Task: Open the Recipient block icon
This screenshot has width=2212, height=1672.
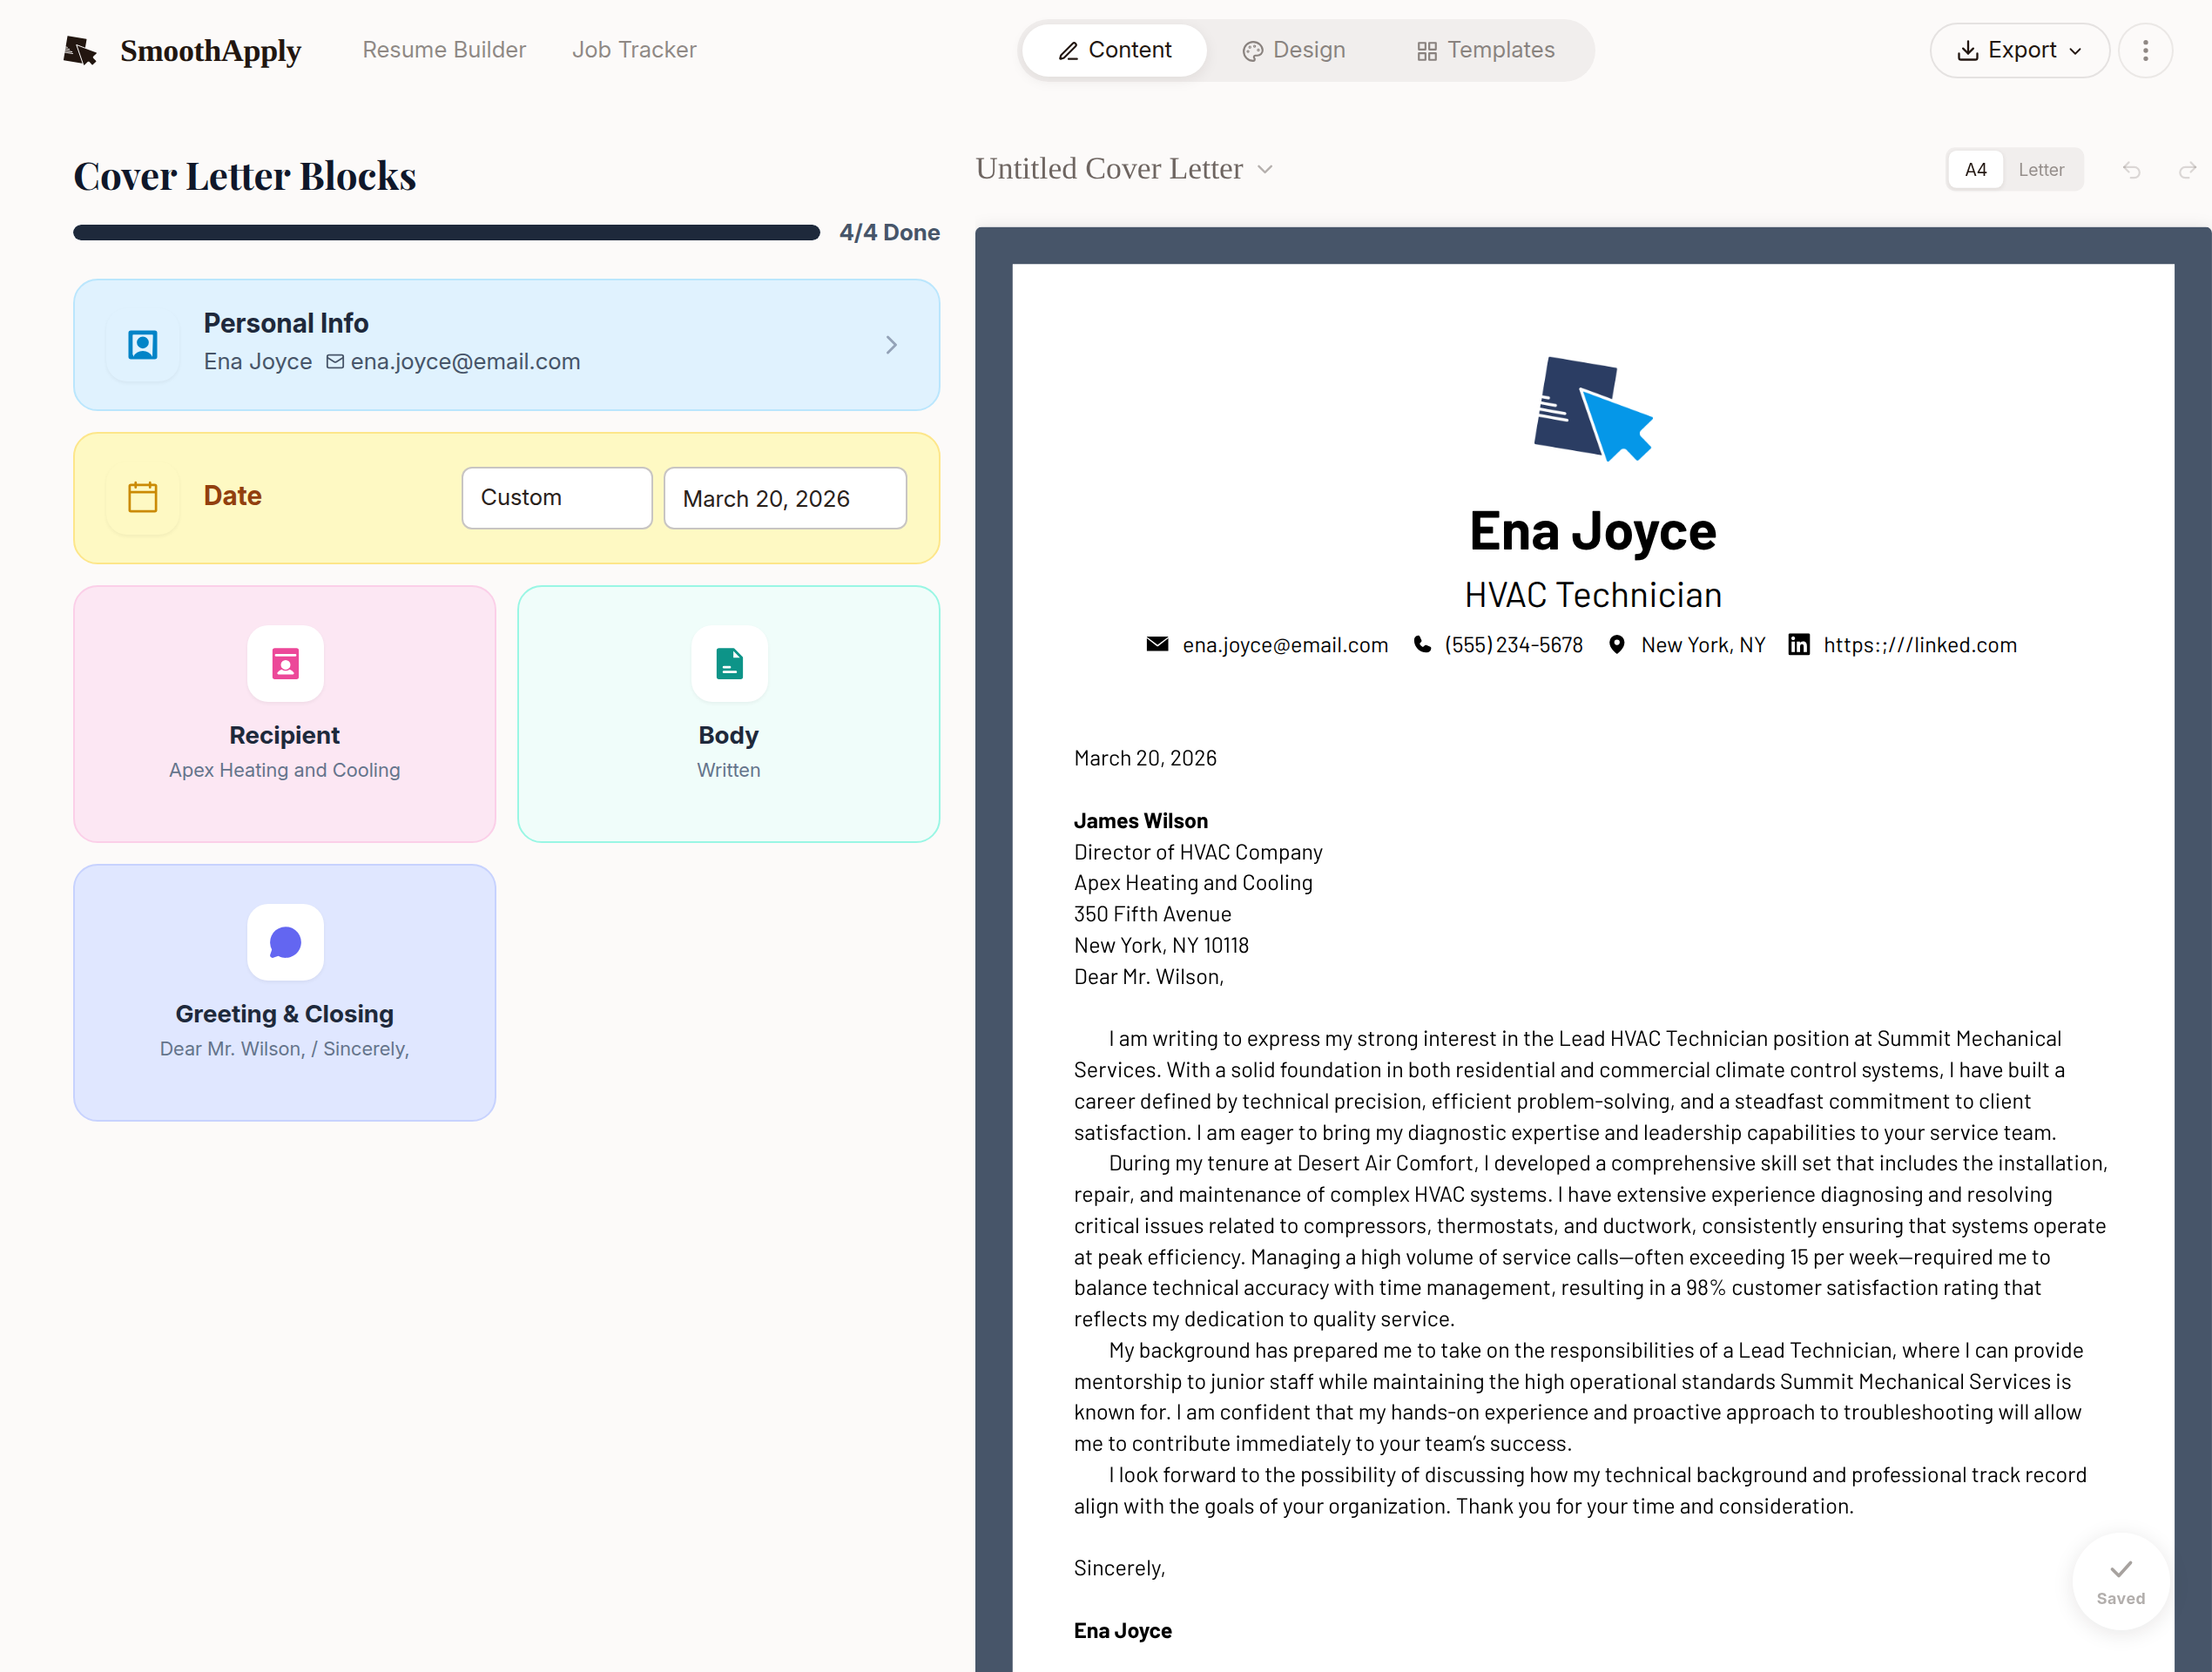Action: 285,664
